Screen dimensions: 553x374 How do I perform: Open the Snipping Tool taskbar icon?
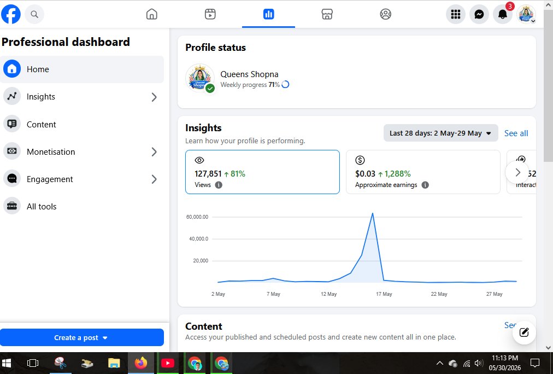pyautogui.click(x=60, y=363)
